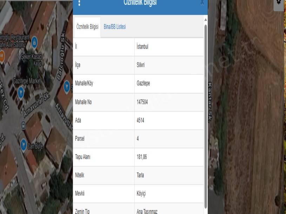The image size is (286, 214).
Task: Click the bus stop icon below Arnavutlar Sk.
Action: pyautogui.click(x=23, y=124)
